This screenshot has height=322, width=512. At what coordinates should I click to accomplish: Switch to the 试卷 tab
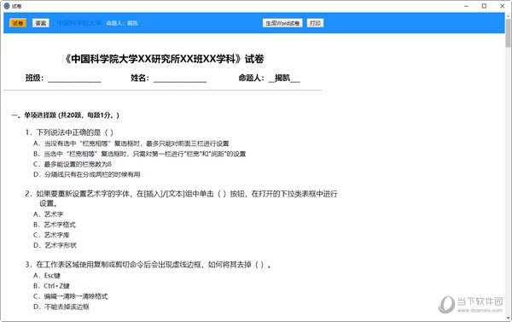pyautogui.click(x=18, y=23)
